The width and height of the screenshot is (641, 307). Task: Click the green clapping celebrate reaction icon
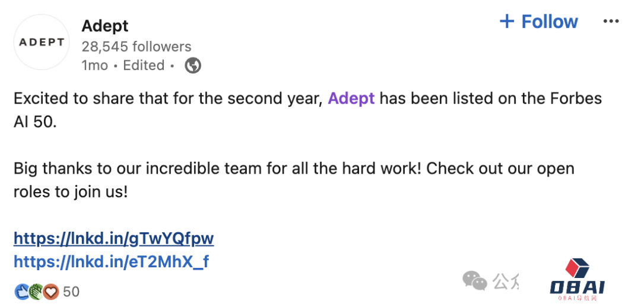click(x=36, y=292)
